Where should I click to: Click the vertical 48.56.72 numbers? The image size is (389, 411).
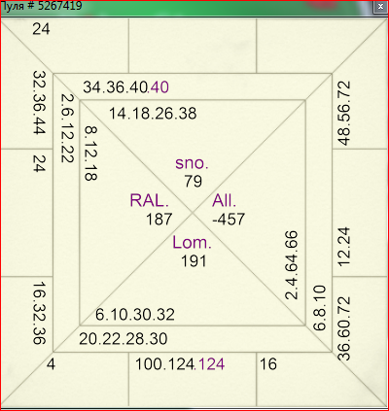pyautogui.click(x=344, y=113)
